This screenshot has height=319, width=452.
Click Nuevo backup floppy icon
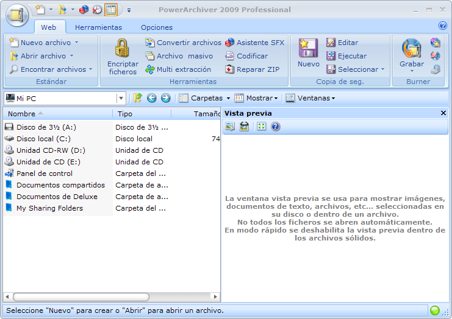(308, 49)
